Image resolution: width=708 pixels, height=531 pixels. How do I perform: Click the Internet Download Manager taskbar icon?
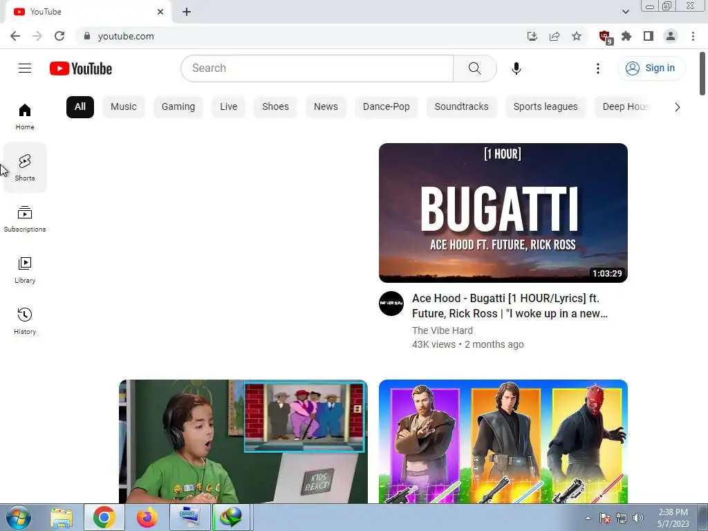231,517
